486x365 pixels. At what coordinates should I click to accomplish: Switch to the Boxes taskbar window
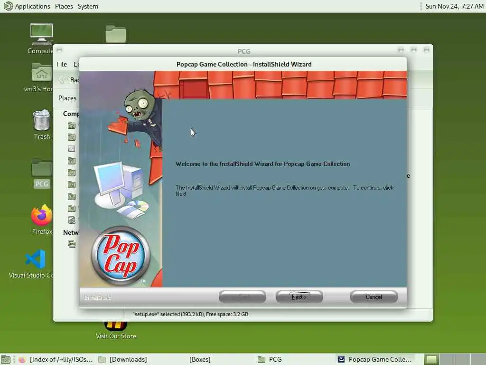tap(200, 359)
